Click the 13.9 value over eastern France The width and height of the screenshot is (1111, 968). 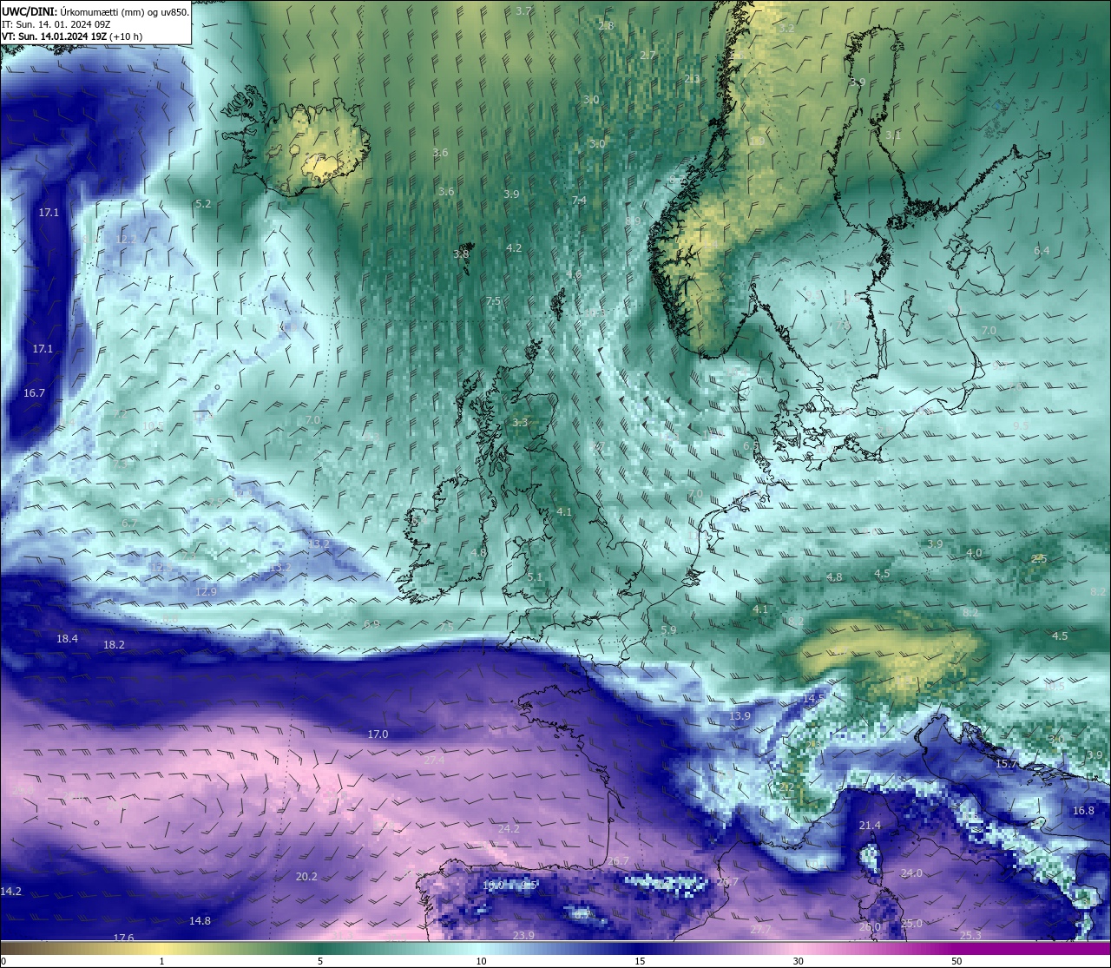coord(740,716)
